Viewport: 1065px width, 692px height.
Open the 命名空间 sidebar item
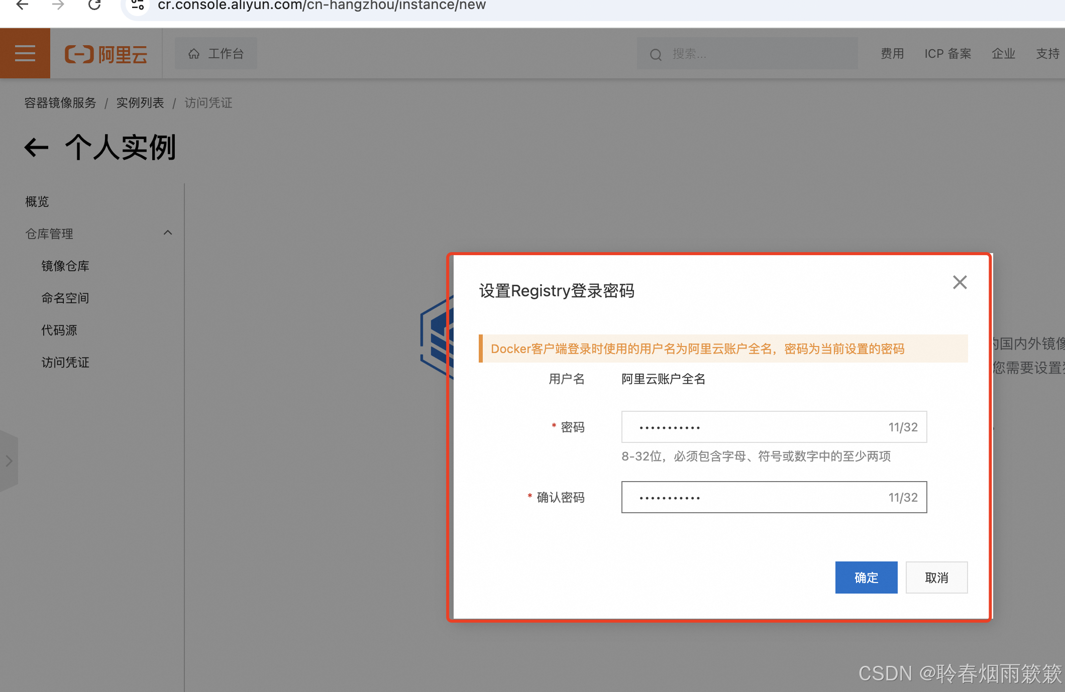click(65, 298)
